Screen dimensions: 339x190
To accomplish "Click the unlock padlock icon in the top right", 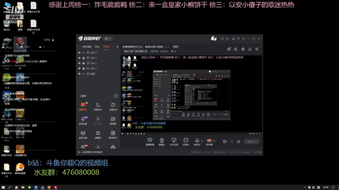I will click(236, 49).
